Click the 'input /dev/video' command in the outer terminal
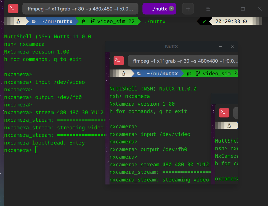The height and width of the screenshot is (206, 268). (x=60, y=82)
